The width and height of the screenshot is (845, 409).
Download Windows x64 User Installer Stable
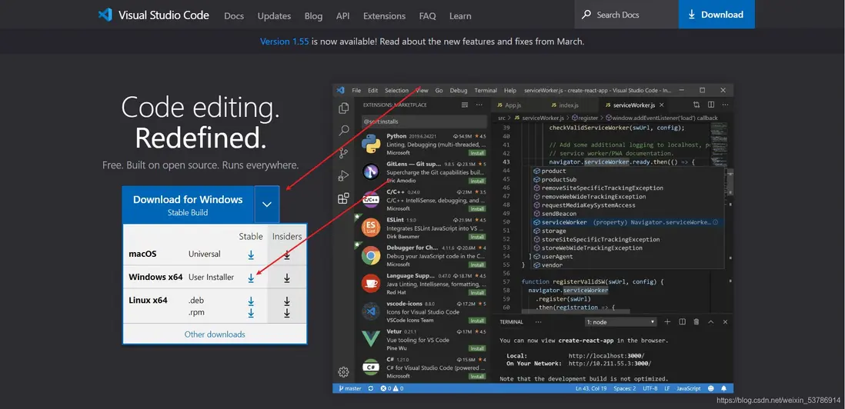251,278
